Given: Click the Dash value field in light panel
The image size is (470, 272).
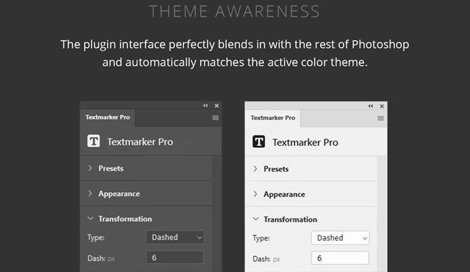Looking at the screenshot, I should tap(340, 258).
